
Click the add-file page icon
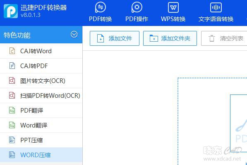point(101,38)
